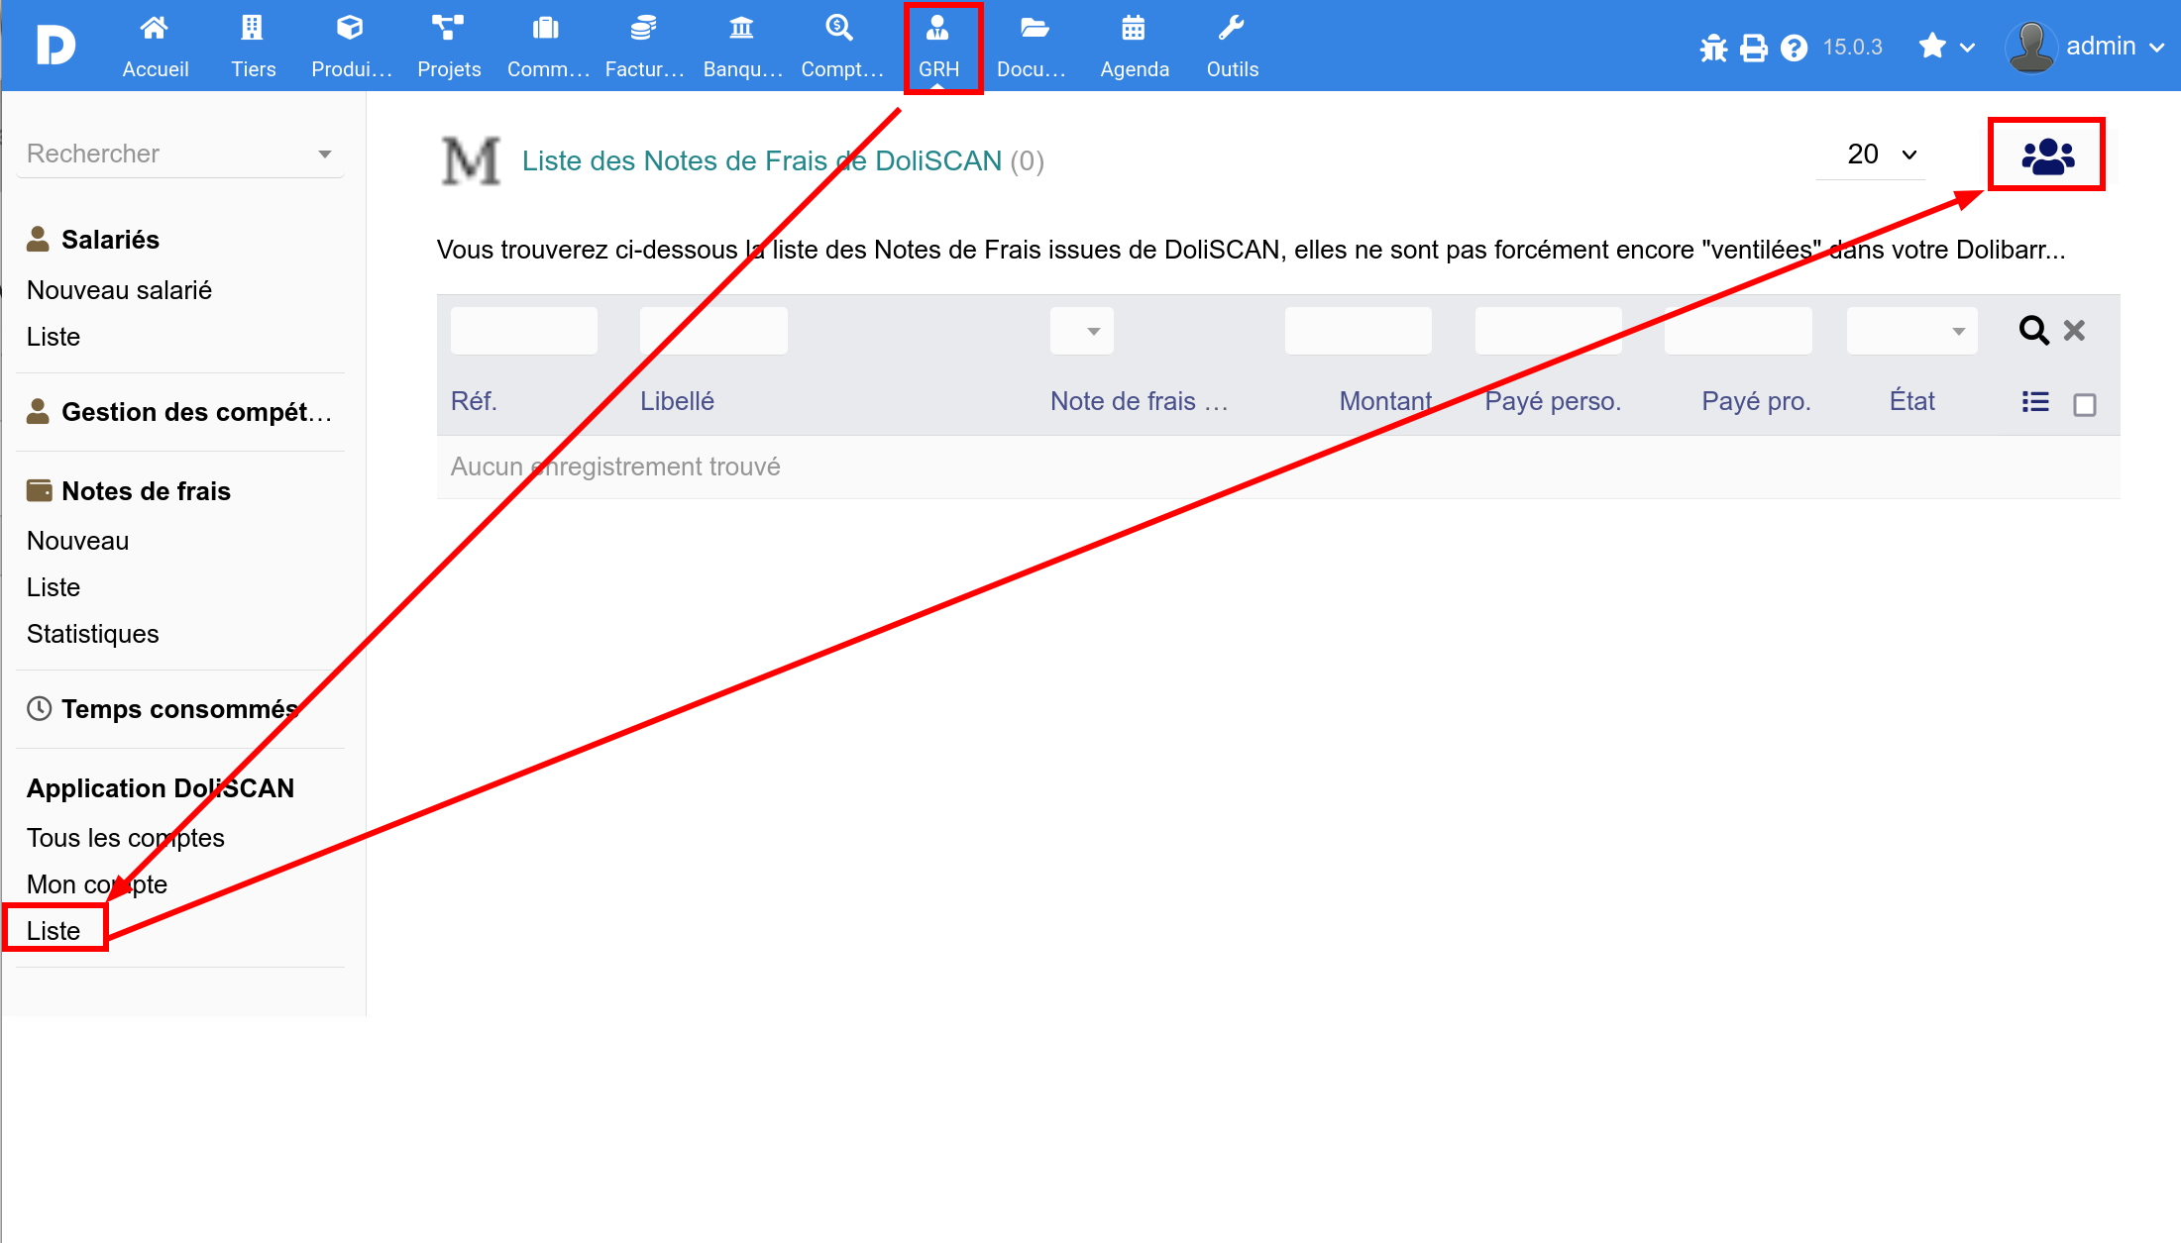
Task: Focus the Réf. filter input
Action: (524, 331)
